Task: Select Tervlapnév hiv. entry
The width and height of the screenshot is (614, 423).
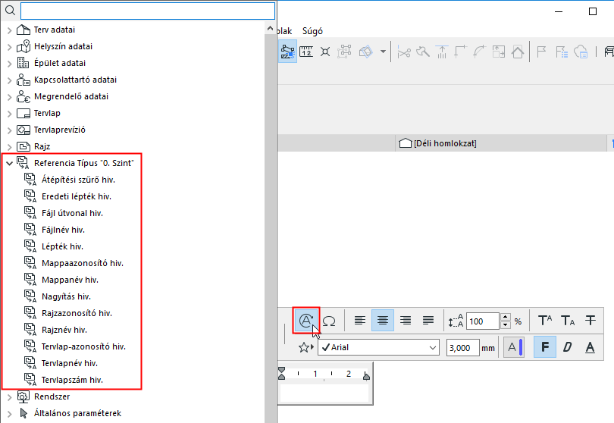Action: (x=69, y=363)
